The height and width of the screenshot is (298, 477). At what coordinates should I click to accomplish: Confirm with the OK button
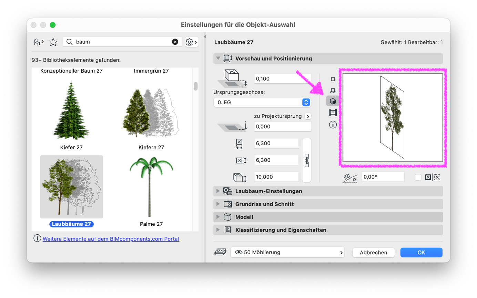coord(421,252)
